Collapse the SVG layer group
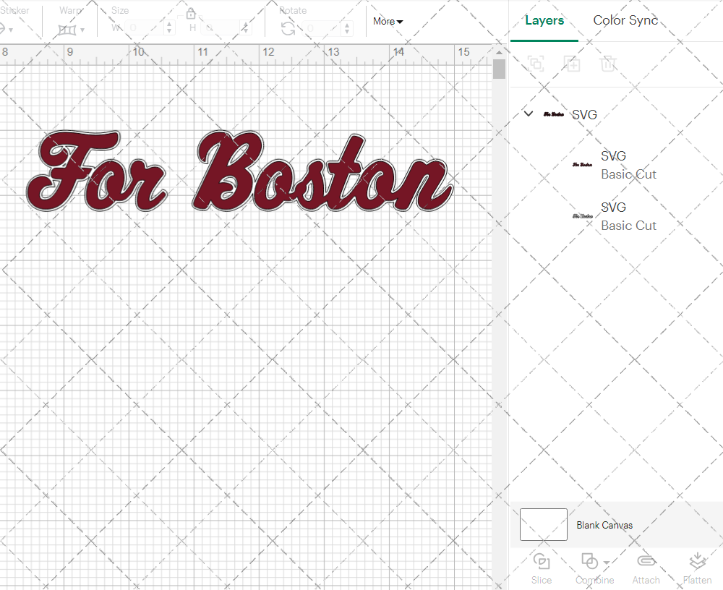The width and height of the screenshot is (723, 590). click(528, 114)
